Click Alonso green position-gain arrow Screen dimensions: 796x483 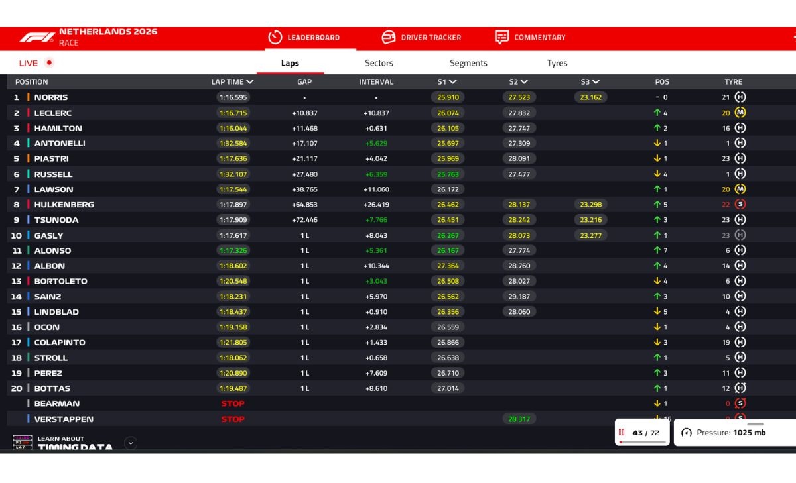click(x=657, y=250)
